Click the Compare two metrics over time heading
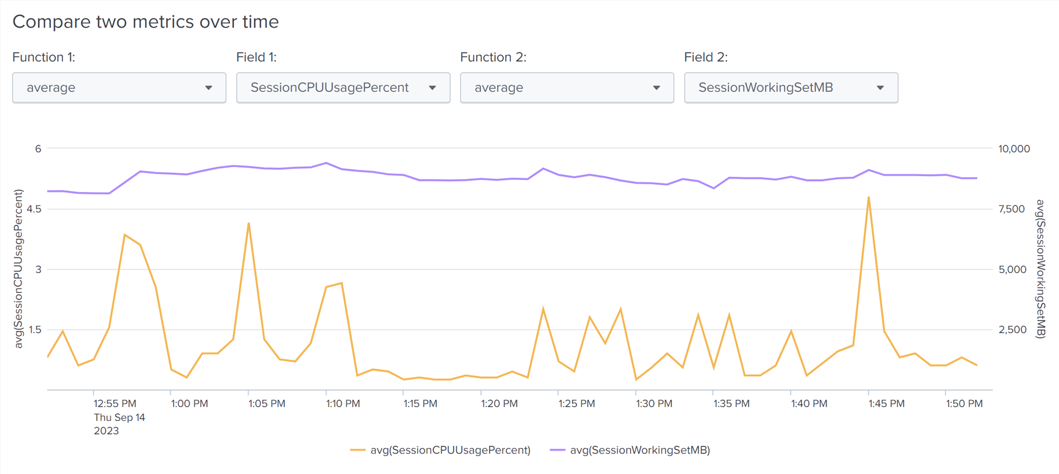The image size is (1059, 474). pos(146,22)
